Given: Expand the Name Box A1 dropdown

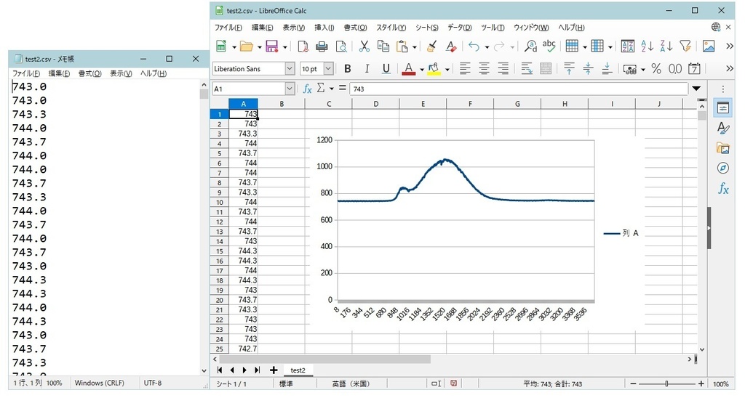Looking at the screenshot, I should (290, 89).
